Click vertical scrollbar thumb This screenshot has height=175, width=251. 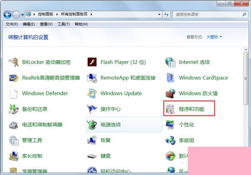246,78
